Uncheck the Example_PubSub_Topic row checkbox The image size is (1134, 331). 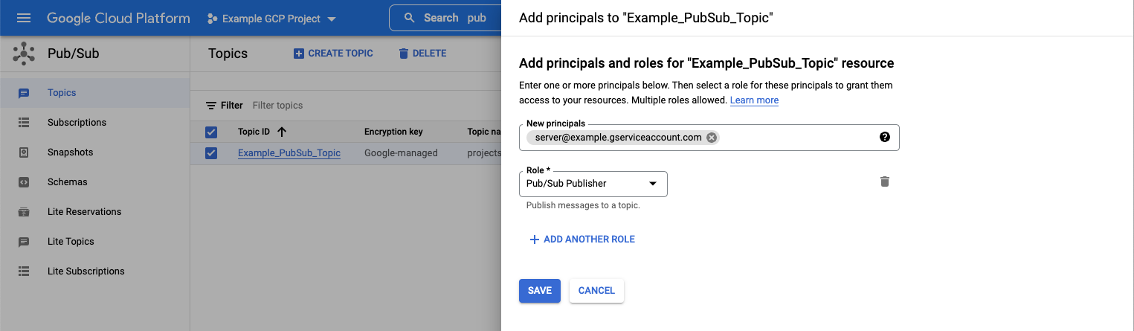pos(211,153)
